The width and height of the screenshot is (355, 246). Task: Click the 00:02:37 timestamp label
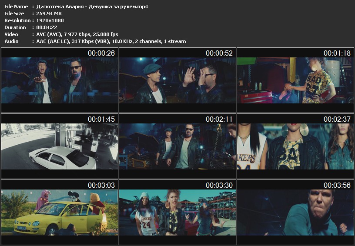click(337, 119)
